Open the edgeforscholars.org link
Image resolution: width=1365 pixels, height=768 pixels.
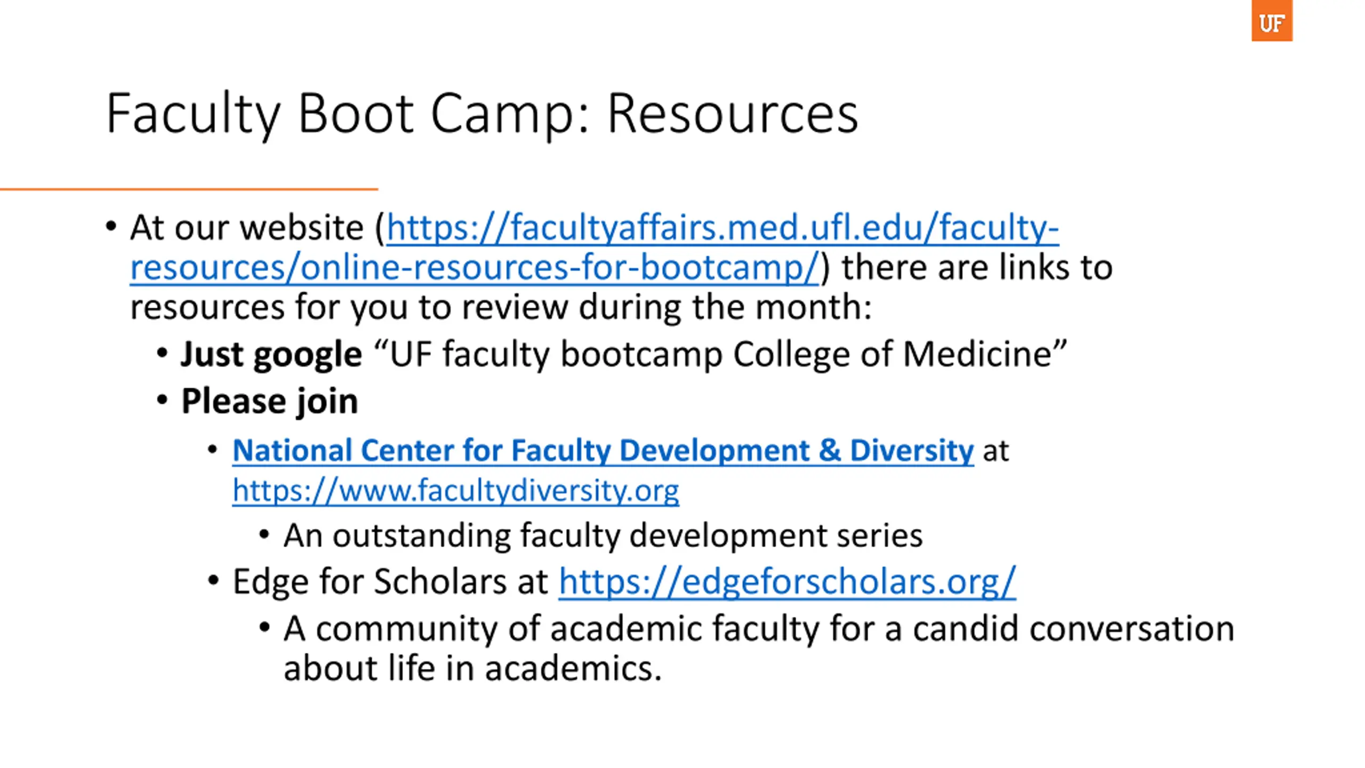tap(787, 581)
